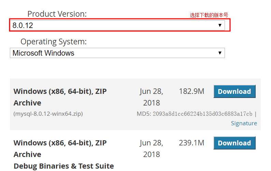Click the first entry's Jun 28, 2018 date
This screenshot has height=171, width=271.
click(x=152, y=97)
